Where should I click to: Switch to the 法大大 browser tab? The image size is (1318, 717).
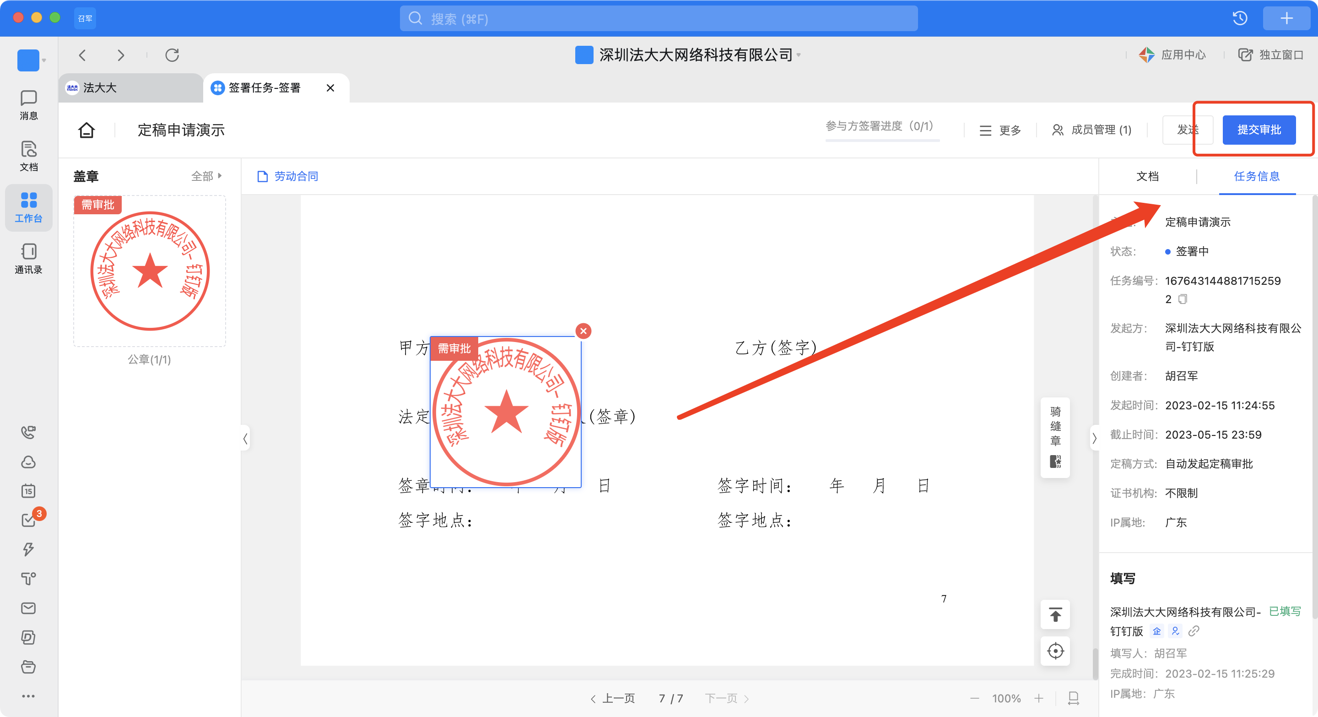pyautogui.click(x=100, y=87)
